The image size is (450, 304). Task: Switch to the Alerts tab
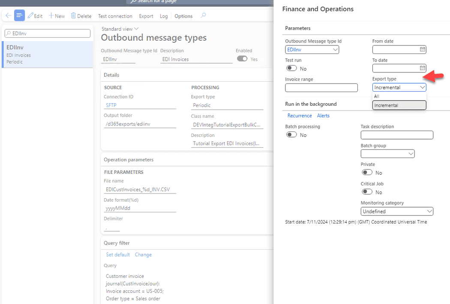323,115
